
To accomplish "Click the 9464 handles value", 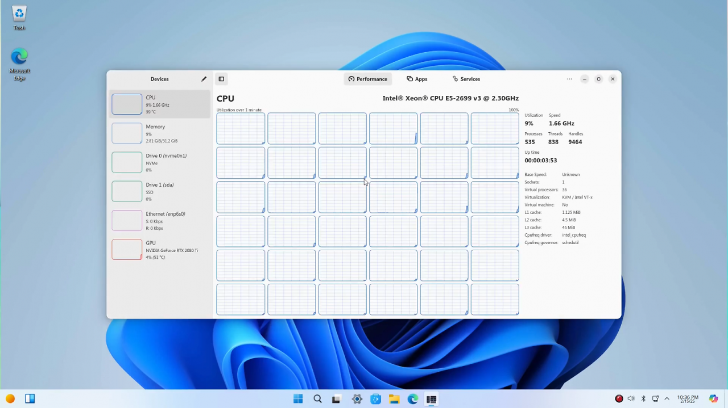I will tap(575, 142).
